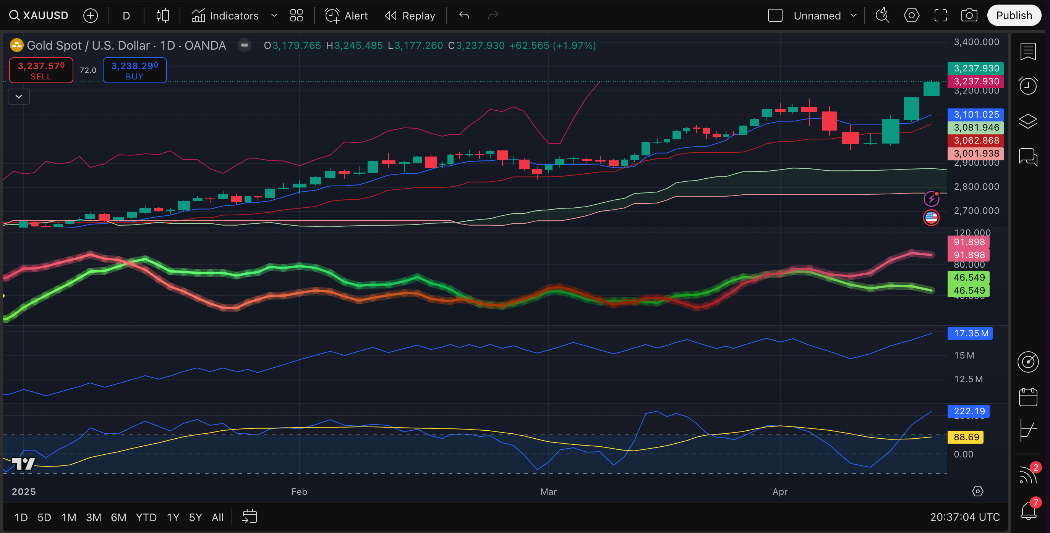This screenshot has height=533, width=1050.
Task: Click the 3,081.946 indicator price label
Action: 976,128
